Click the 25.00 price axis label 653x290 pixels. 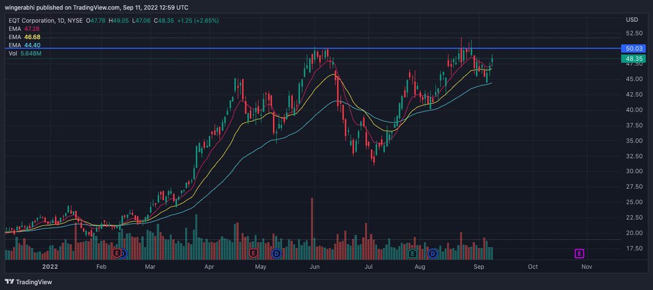(x=633, y=202)
